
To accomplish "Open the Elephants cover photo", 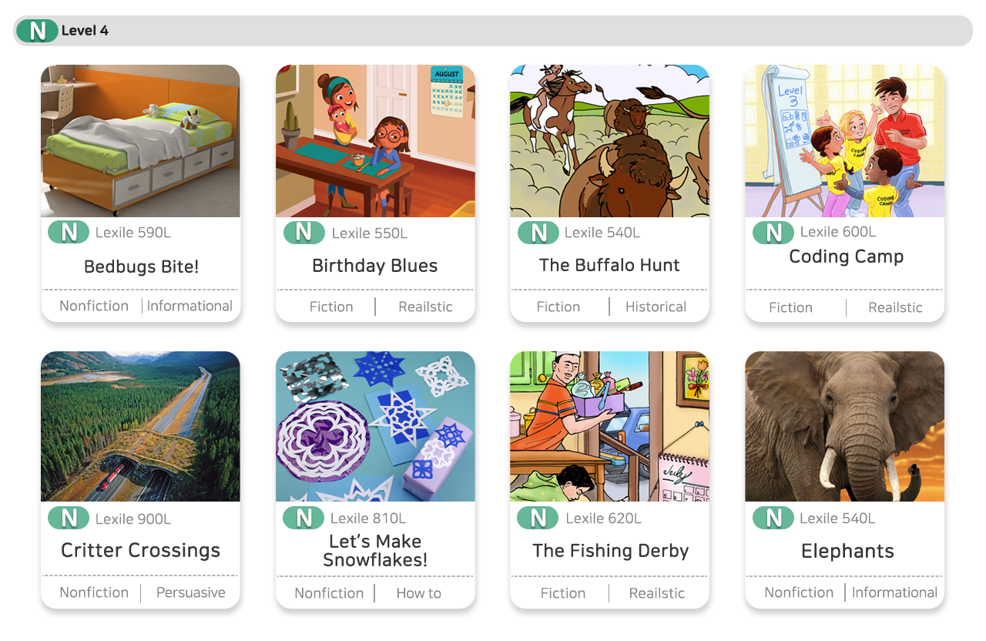I will [x=844, y=427].
